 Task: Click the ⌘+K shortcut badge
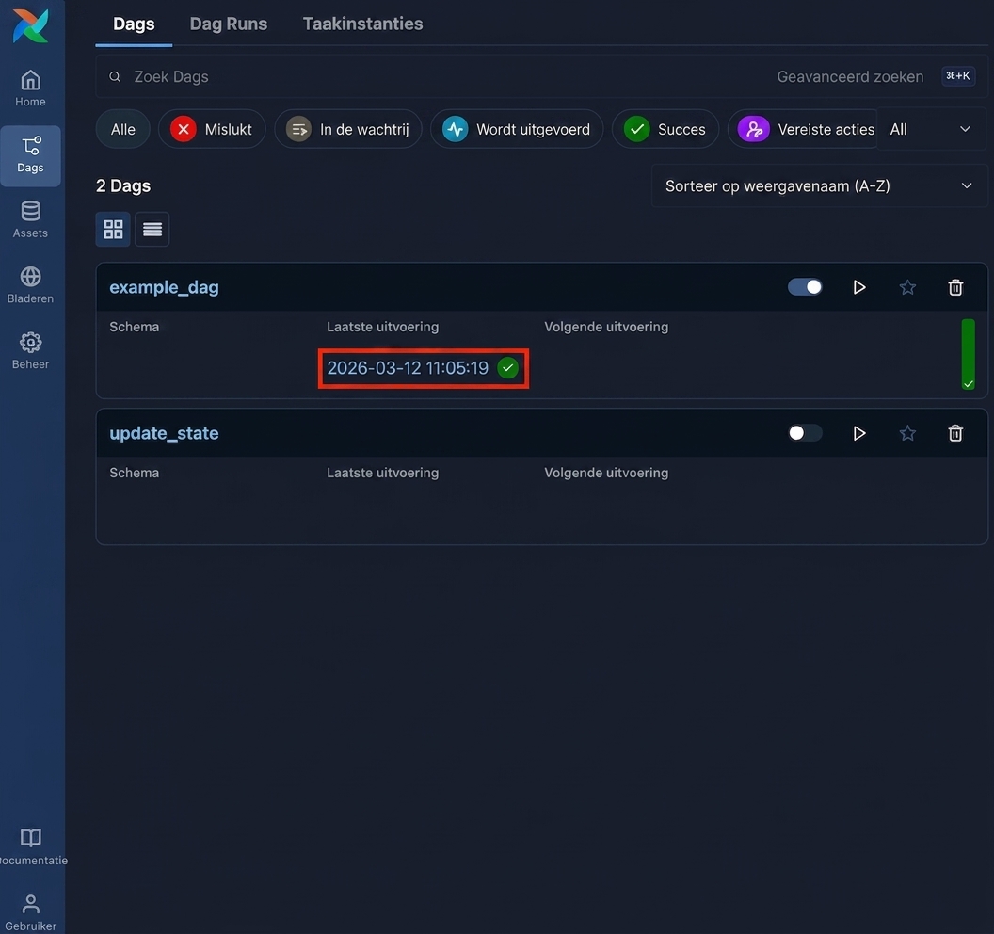(958, 76)
